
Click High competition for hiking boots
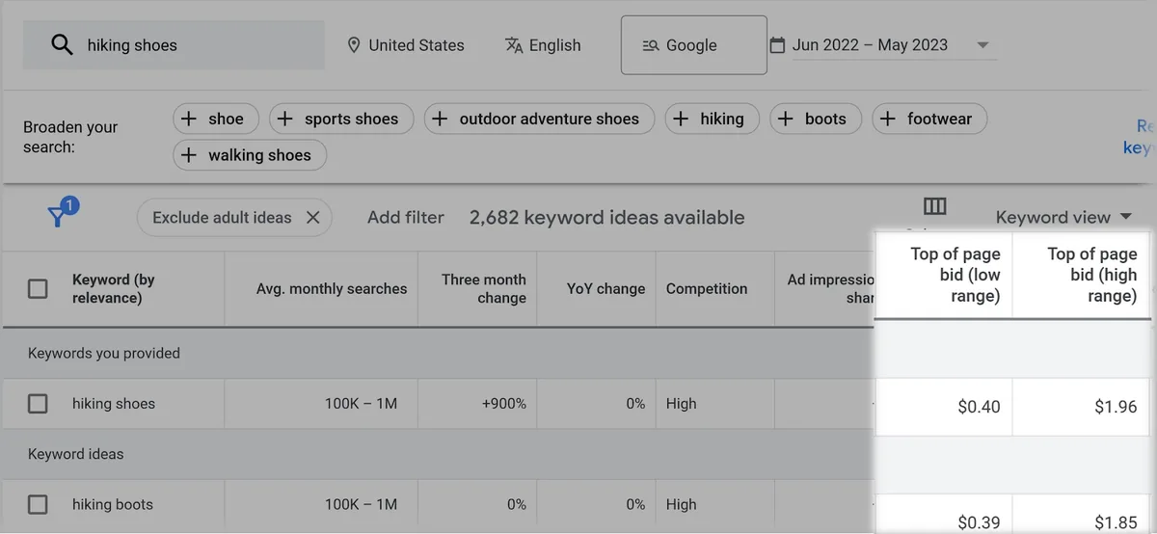tap(681, 504)
